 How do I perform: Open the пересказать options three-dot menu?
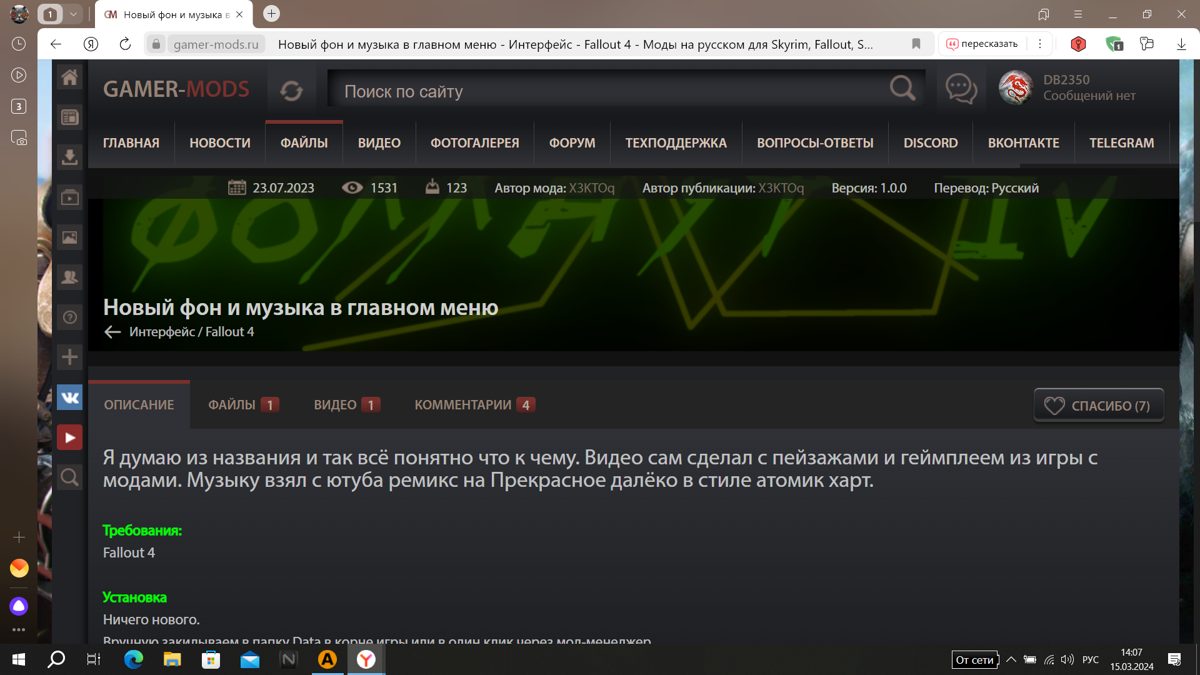coord(1040,44)
